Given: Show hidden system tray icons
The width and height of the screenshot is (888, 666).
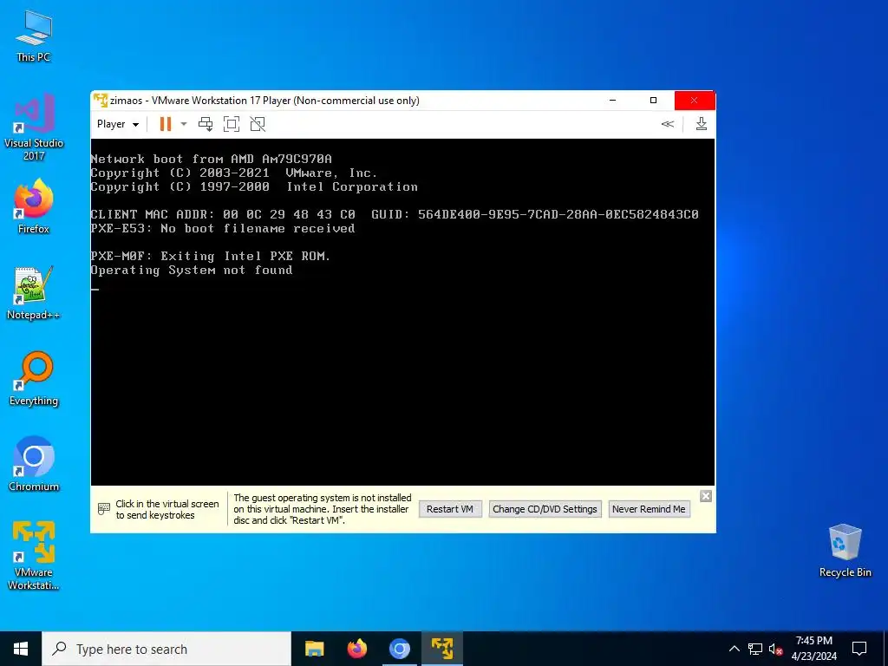Looking at the screenshot, I should tap(734, 649).
